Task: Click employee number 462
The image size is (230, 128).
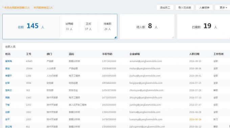Action: click(x=28, y=127)
